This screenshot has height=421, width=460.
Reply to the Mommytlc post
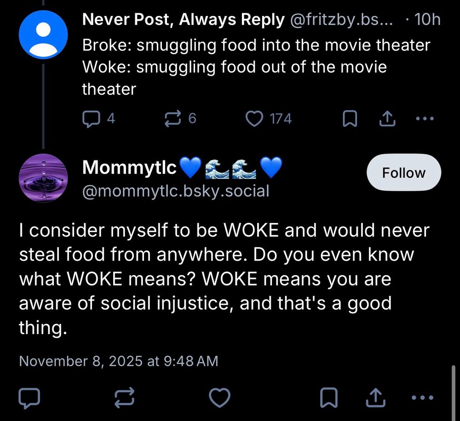pos(30,396)
